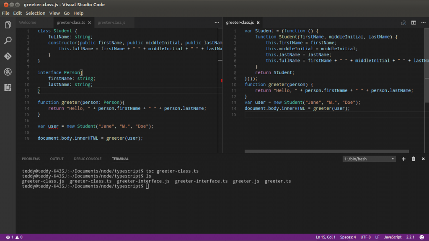429x241 pixels.
Task: Switch to the Welcome tab
Action: (x=28, y=23)
